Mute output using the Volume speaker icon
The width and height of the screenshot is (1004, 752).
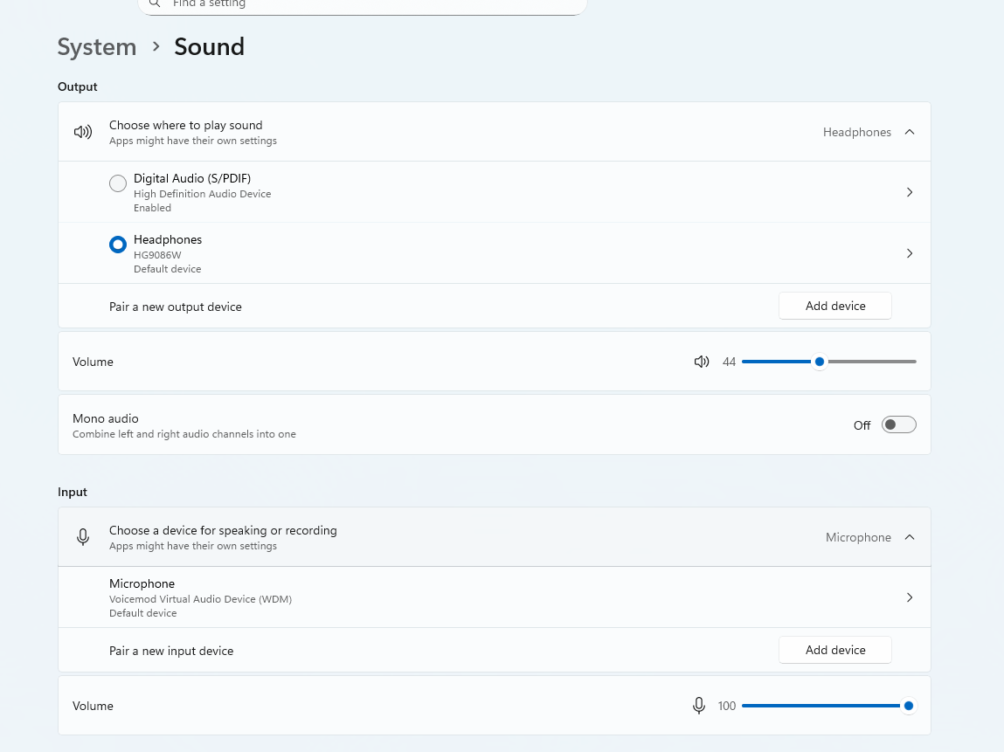pyautogui.click(x=701, y=362)
